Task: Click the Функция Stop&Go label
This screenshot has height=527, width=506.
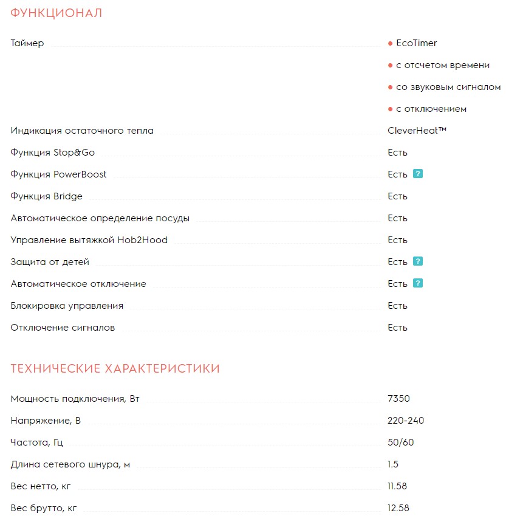Action: tap(53, 153)
